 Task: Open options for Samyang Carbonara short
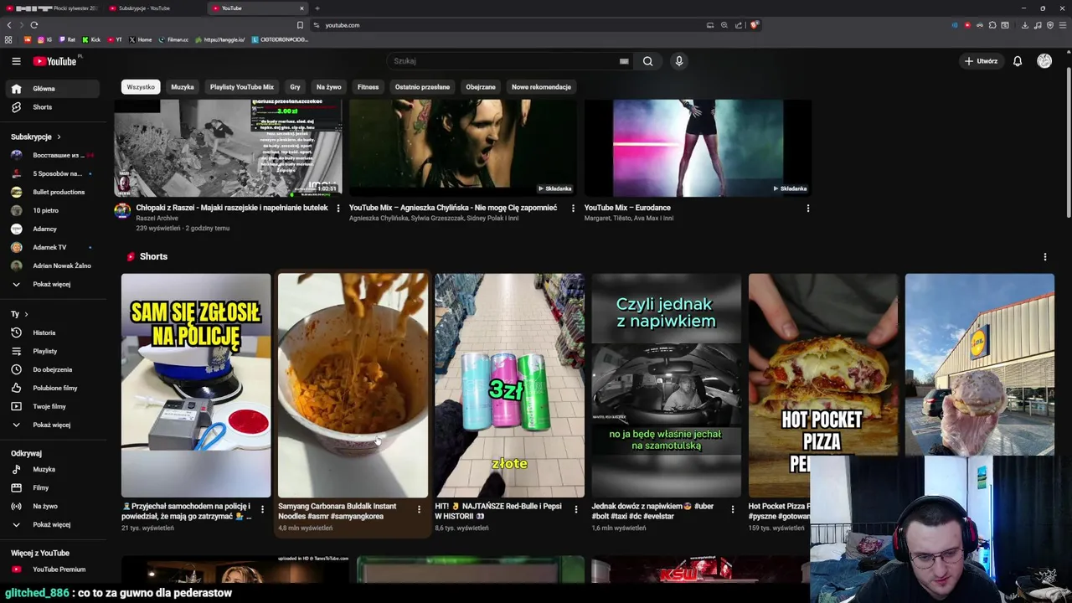[x=419, y=509]
